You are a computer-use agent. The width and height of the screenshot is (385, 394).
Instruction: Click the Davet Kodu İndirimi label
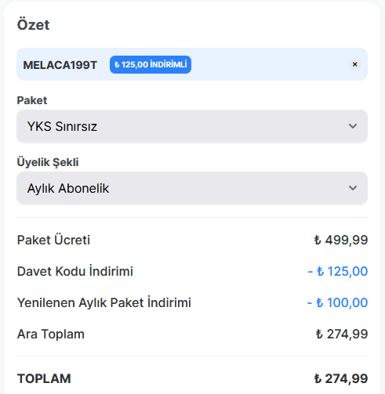tap(75, 271)
